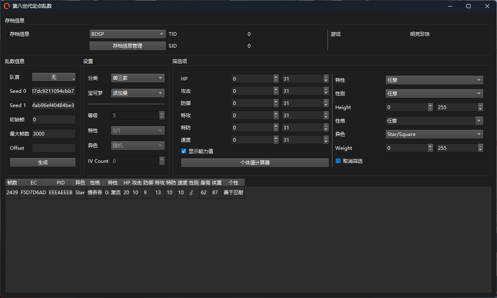The image size is (497, 298).
Task: Enable the 取消筛选 checkbox
Action: pyautogui.click(x=338, y=161)
